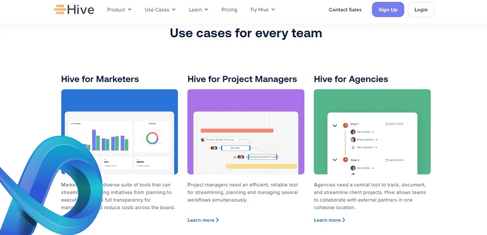Click the Agencies approvals thumbnail

(372, 132)
